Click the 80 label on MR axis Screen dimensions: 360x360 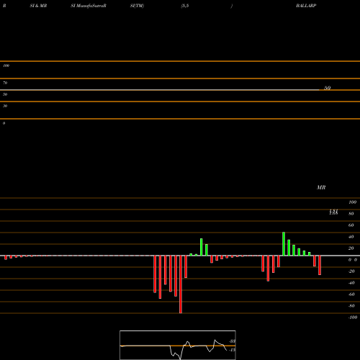tap(351, 214)
